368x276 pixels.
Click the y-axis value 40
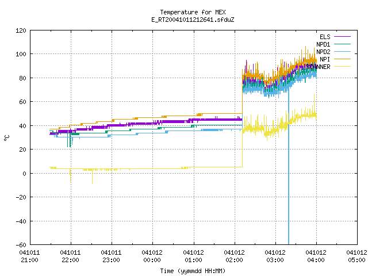(23, 126)
